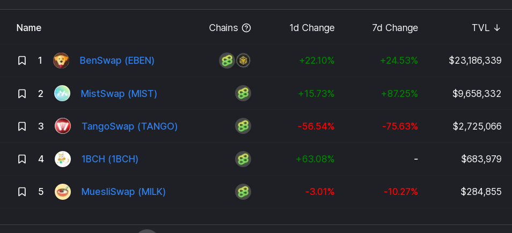
Task: Click the smartBCH chain icon for MuesliSwap
Action: click(x=243, y=192)
